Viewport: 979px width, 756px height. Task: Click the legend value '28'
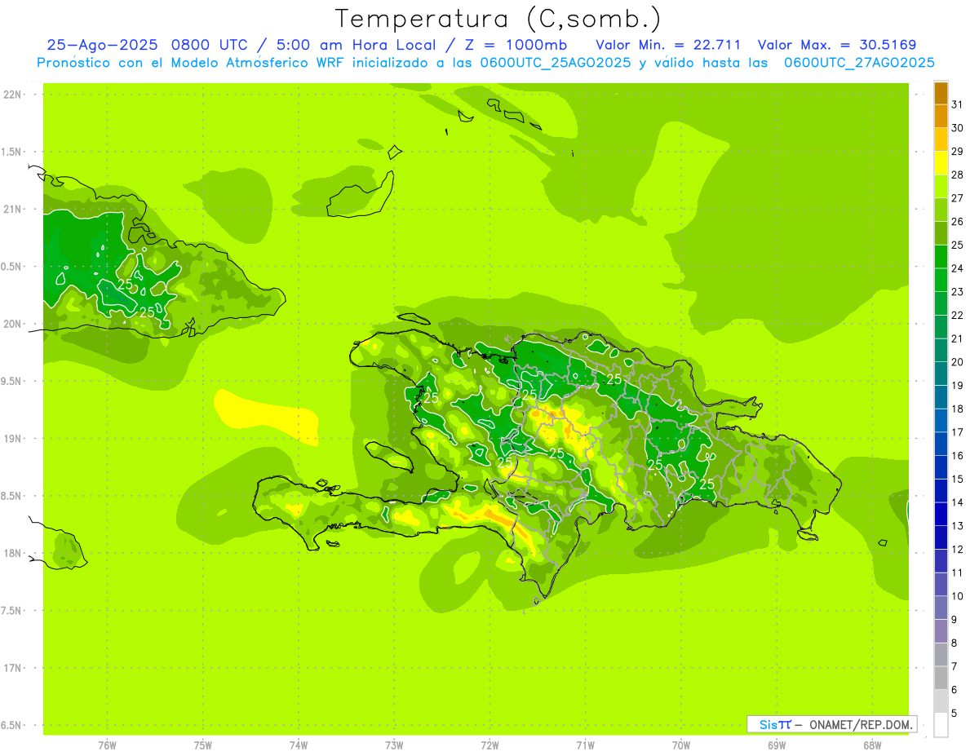[x=958, y=175]
